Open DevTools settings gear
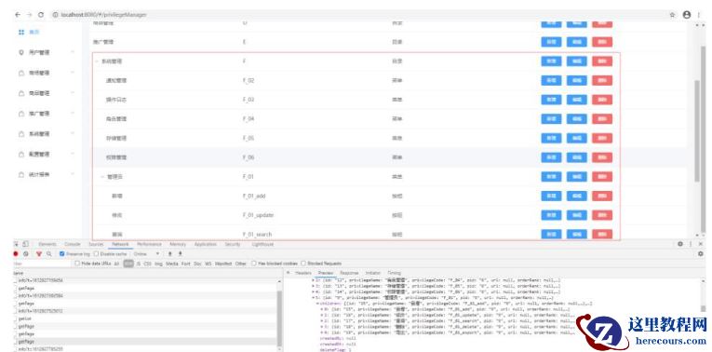712x352 pixels. (680, 244)
